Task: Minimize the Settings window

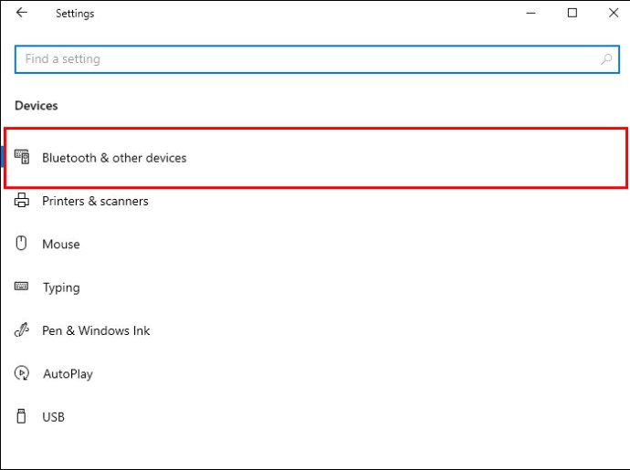Action: pos(530,13)
